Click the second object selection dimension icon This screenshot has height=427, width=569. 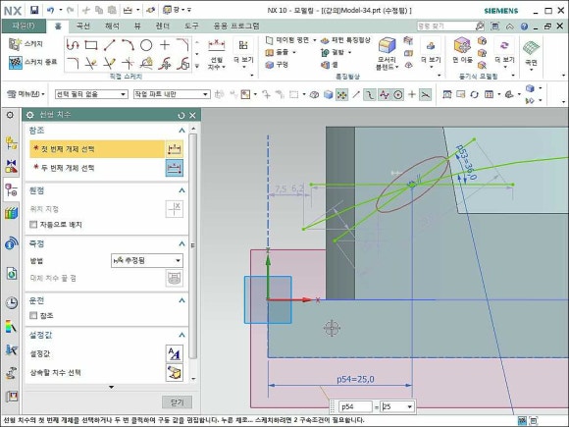[x=175, y=168]
